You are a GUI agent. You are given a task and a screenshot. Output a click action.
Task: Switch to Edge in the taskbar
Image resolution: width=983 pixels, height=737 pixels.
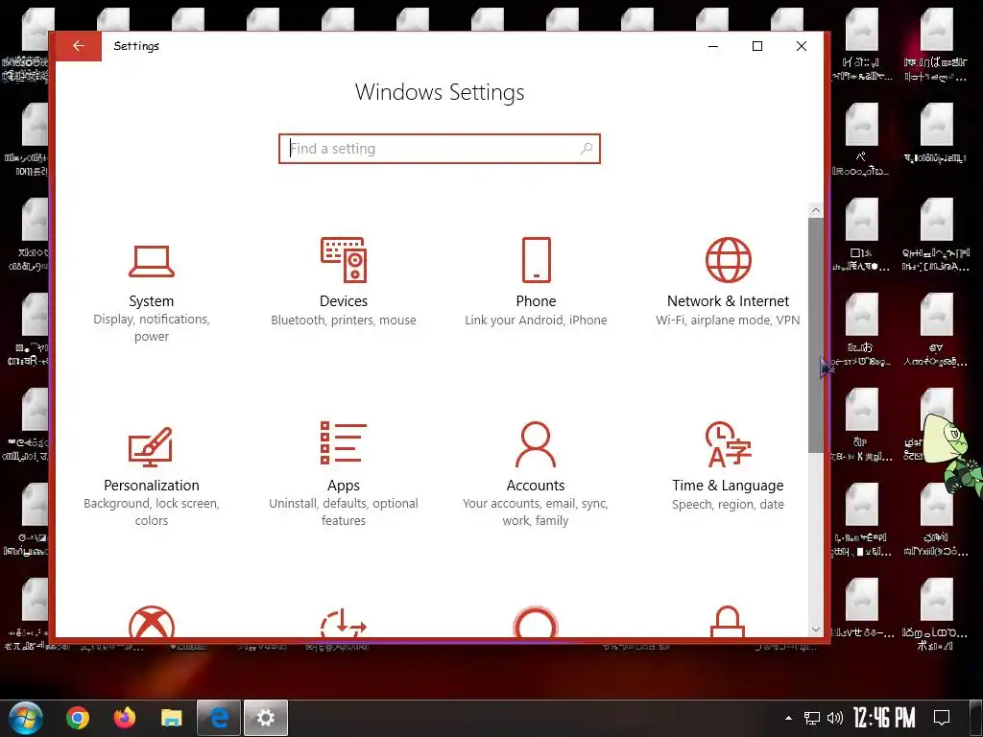219,718
